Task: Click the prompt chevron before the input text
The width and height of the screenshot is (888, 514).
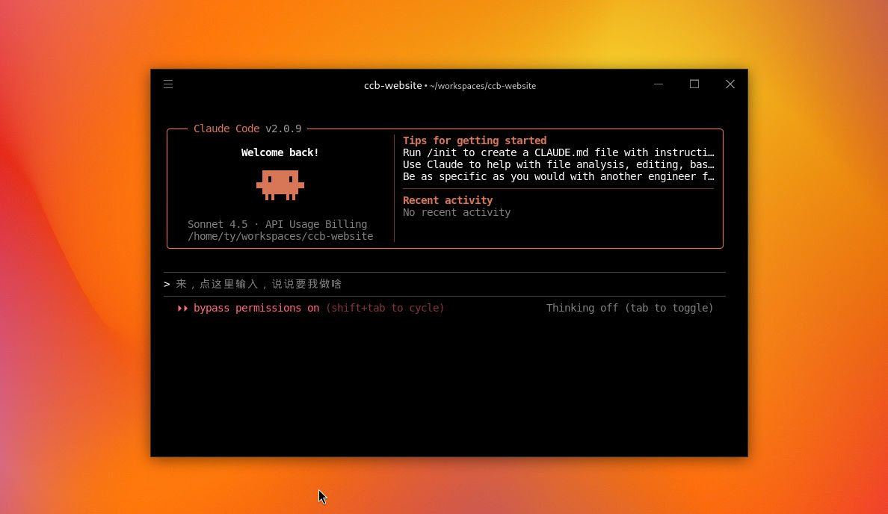Action: click(166, 283)
